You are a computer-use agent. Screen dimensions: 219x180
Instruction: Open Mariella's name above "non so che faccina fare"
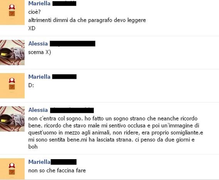coord(39,162)
